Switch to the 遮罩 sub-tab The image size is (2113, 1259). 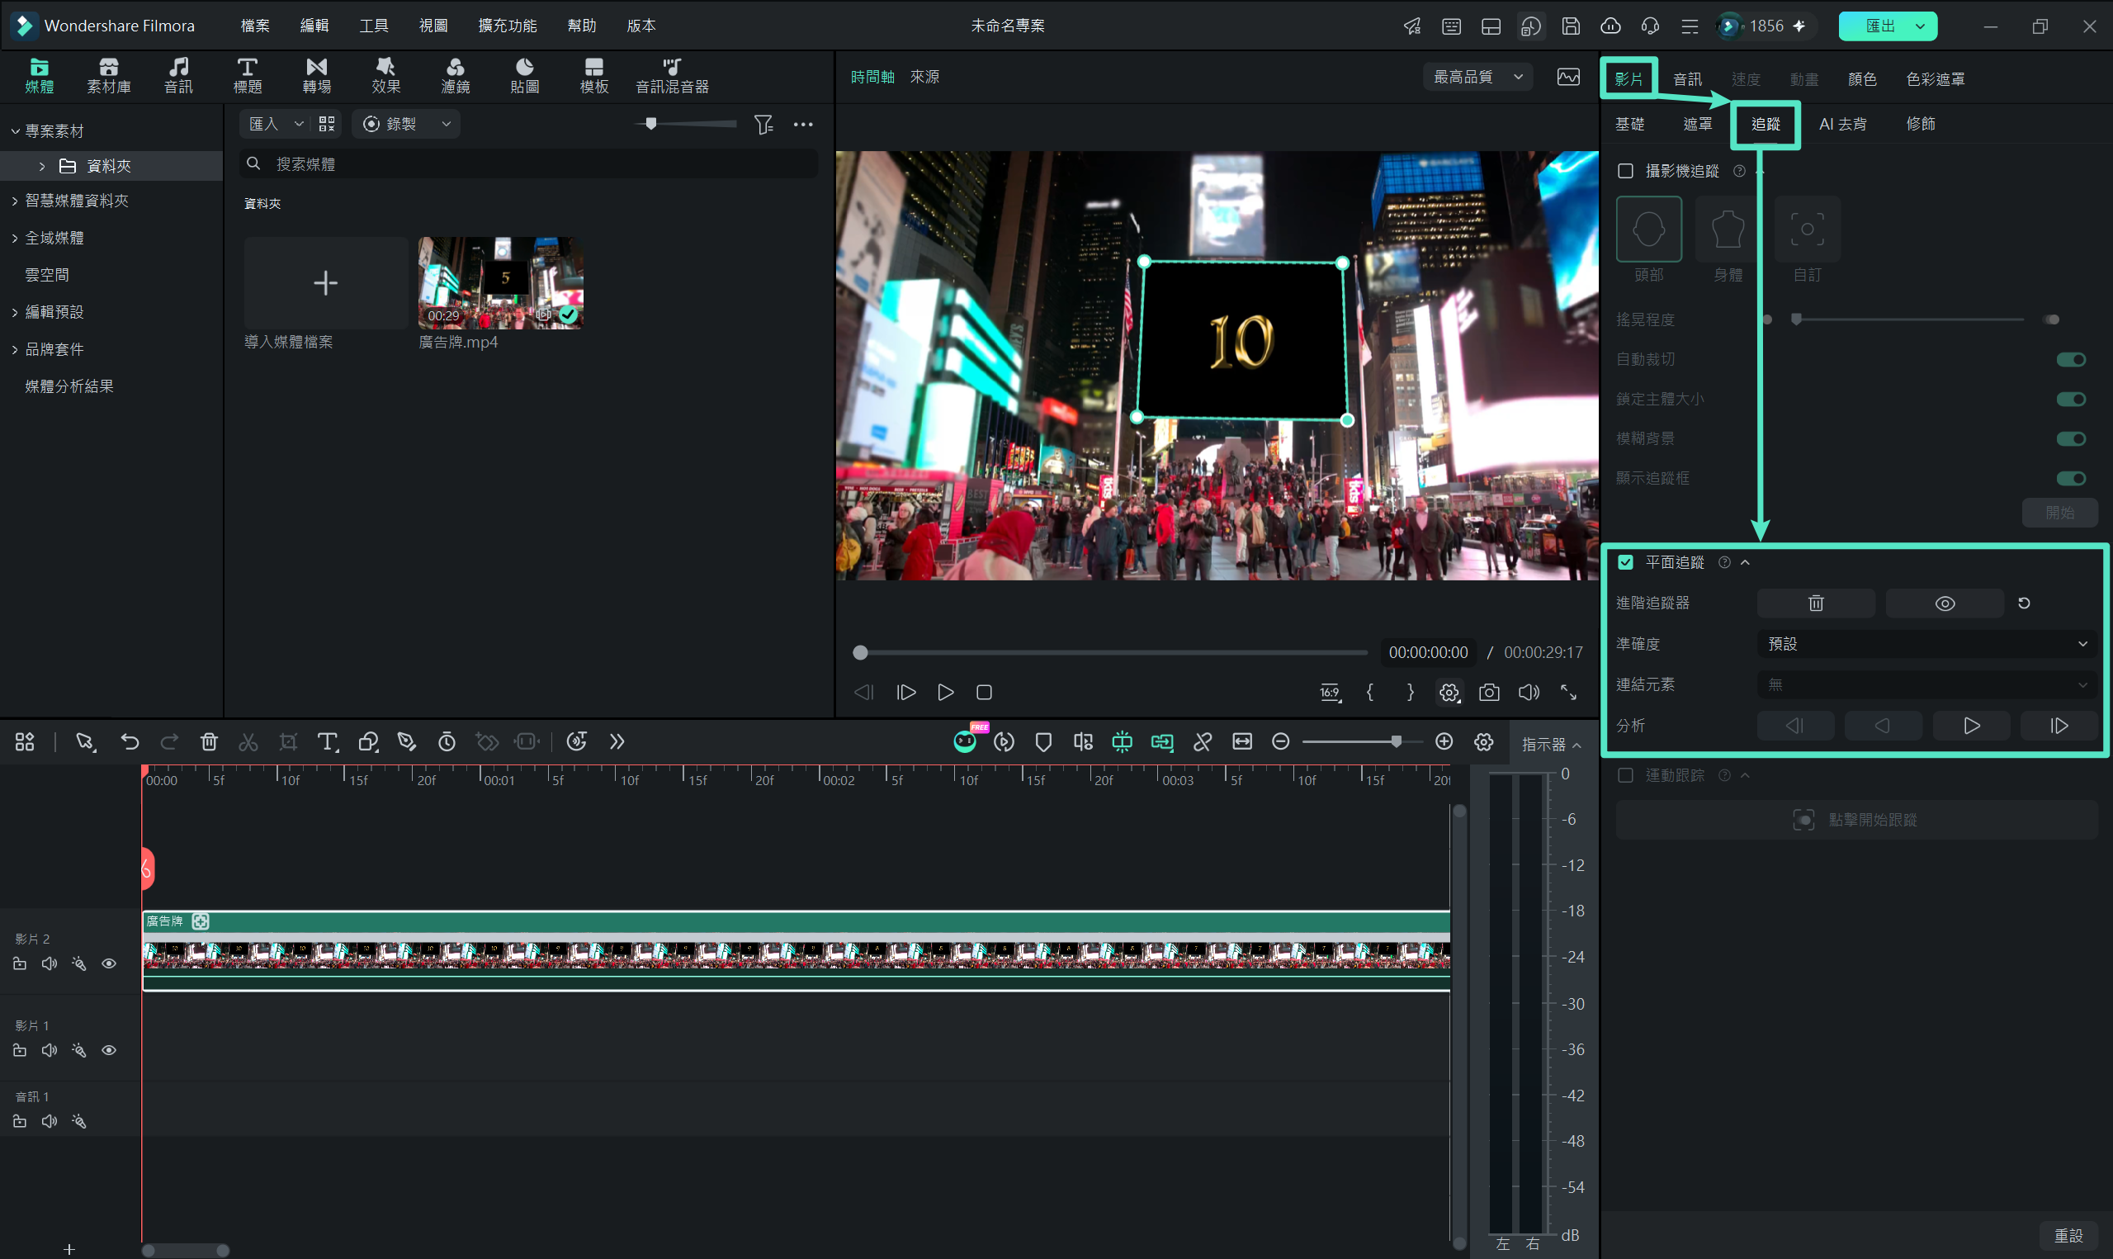pyautogui.click(x=1698, y=124)
